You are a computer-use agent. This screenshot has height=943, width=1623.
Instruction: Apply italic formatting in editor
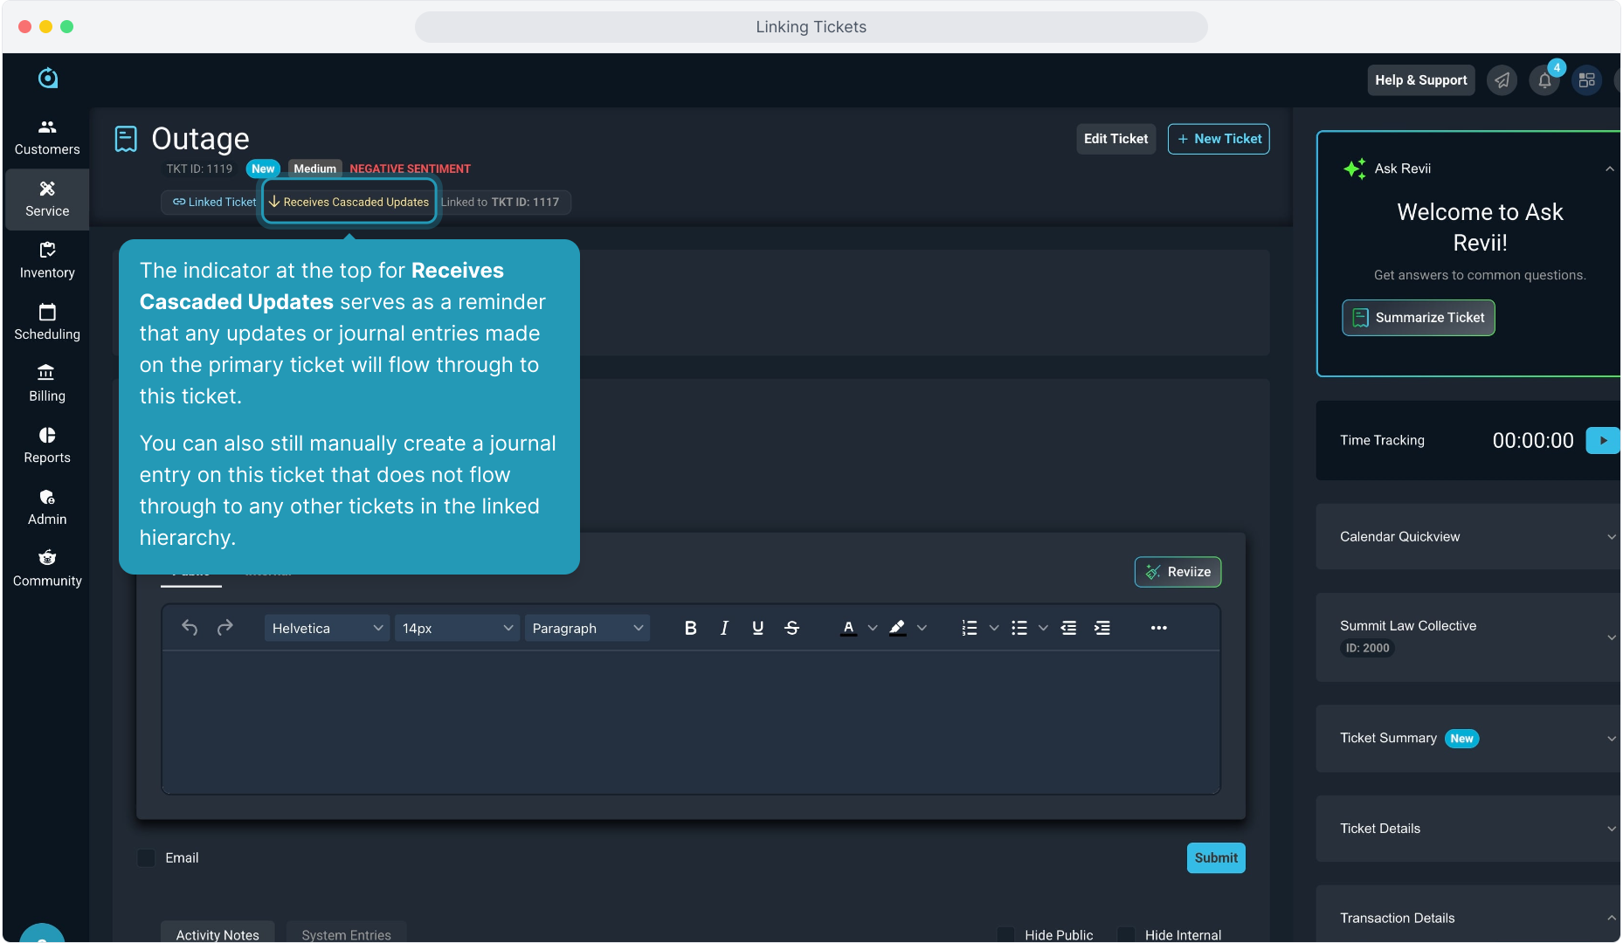tap(724, 628)
